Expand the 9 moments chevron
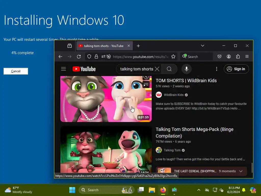The image size is (261, 196). [241, 171]
